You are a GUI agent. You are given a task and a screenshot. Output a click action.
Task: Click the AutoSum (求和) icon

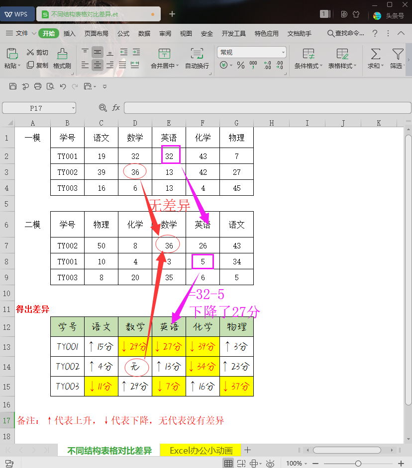[x=376, y=54]
